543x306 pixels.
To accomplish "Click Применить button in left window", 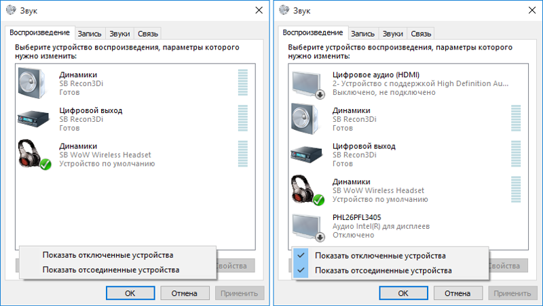I will 240,293.
